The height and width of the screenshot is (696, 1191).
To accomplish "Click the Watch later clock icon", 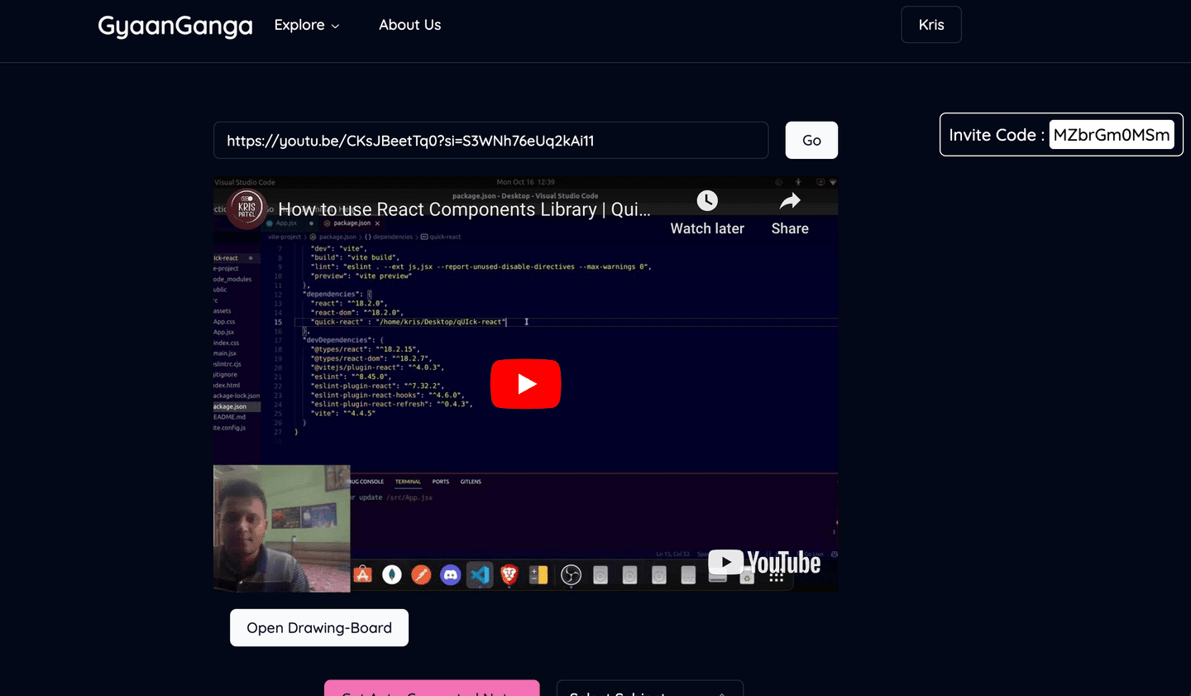I will pyautogui.click(x=707, y=201).
